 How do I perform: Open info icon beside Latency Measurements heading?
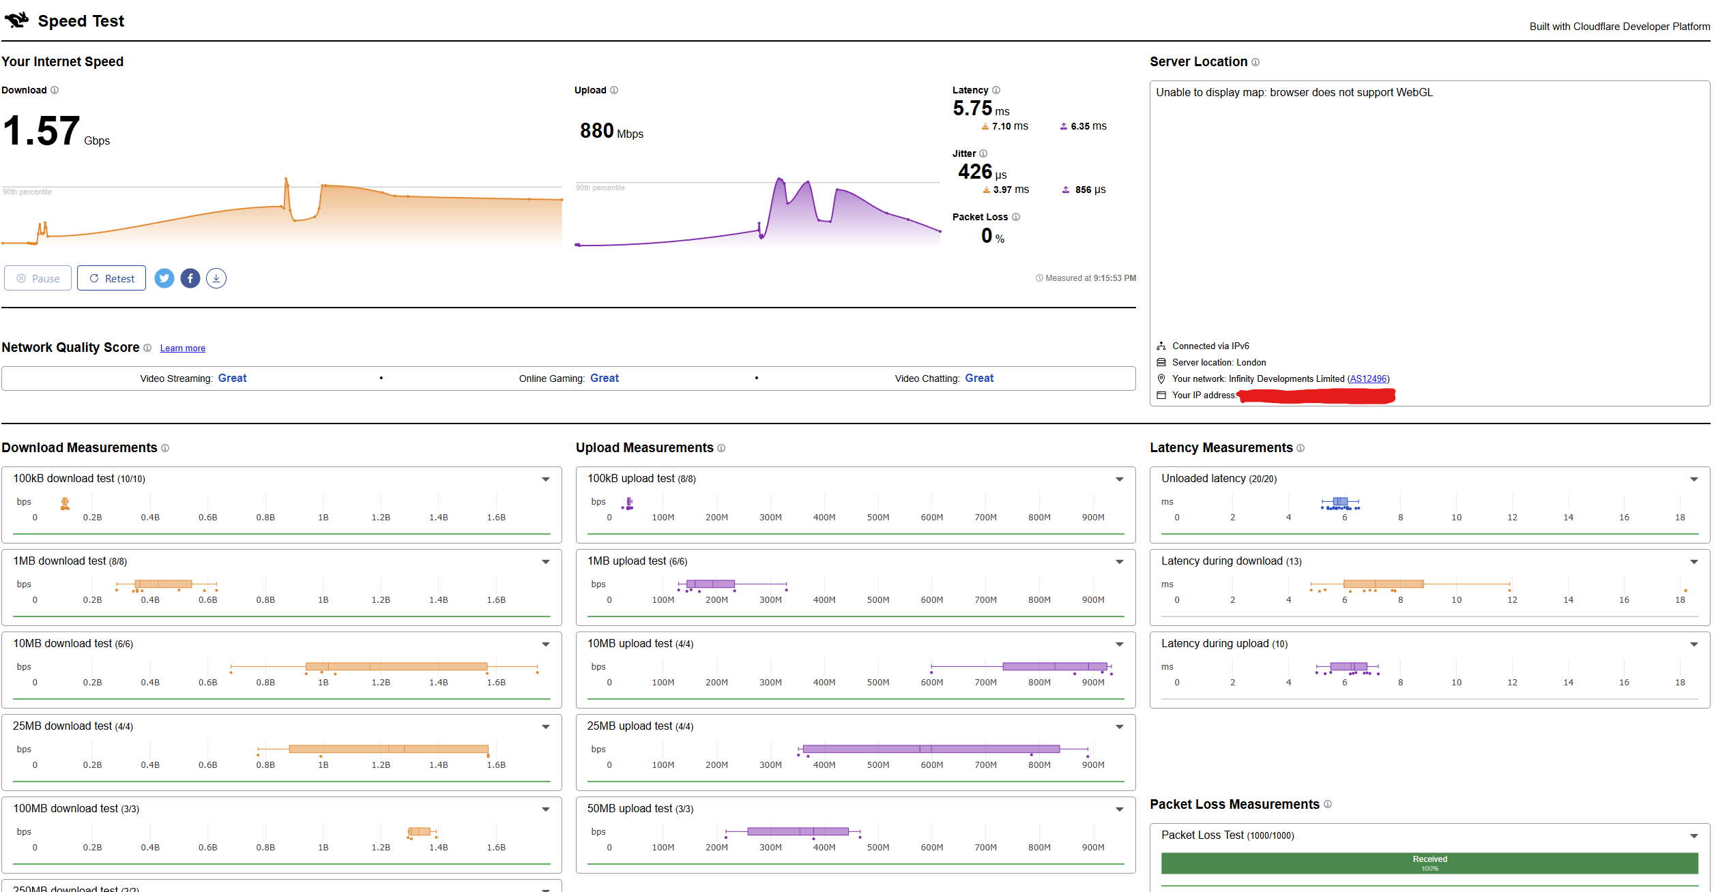coord(1301,448)
